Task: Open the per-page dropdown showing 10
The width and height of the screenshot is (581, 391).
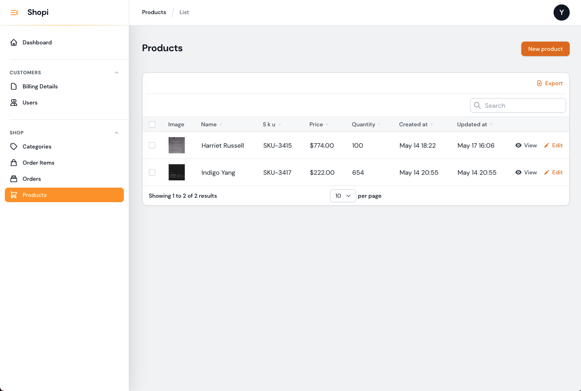Action: pos(343,196)
